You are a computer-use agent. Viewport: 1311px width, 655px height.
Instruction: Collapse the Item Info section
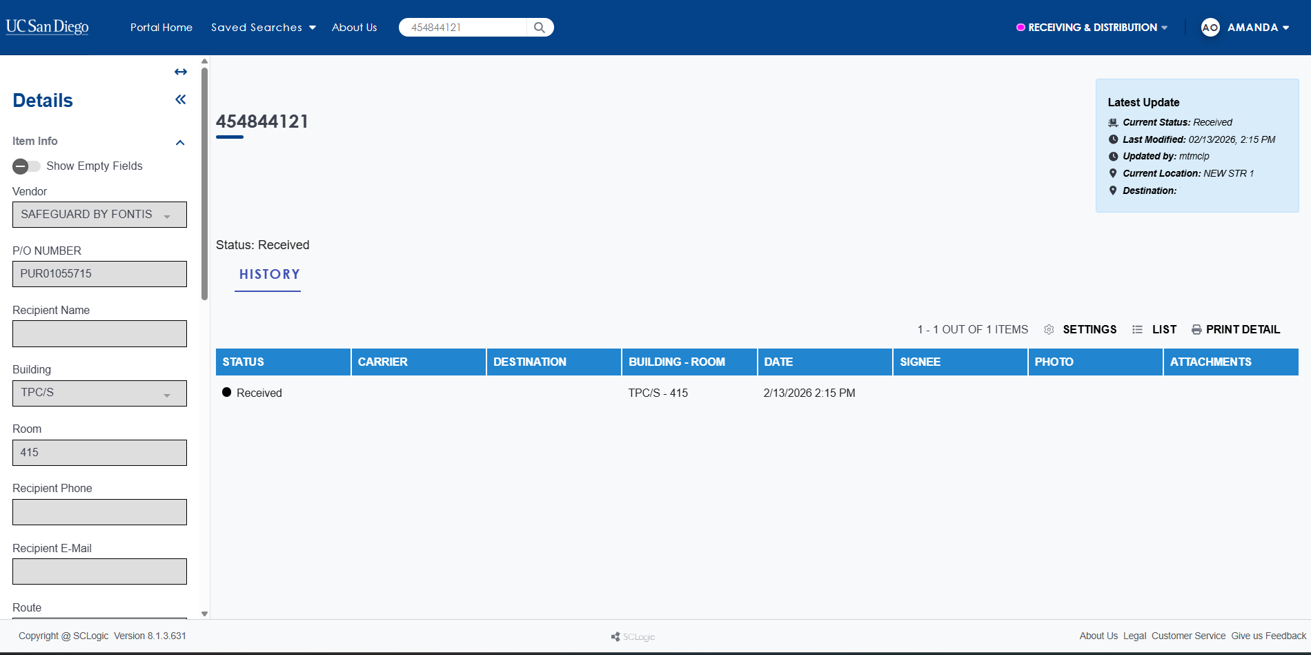tap(180, 142)
